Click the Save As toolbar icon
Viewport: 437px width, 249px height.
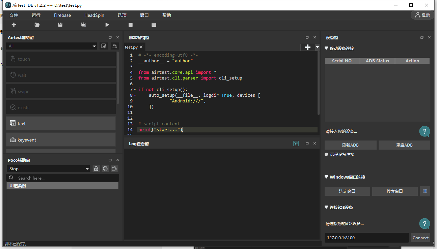83,25
